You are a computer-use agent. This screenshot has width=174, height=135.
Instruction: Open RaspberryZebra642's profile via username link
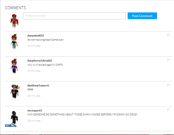[x=40, y=61]
